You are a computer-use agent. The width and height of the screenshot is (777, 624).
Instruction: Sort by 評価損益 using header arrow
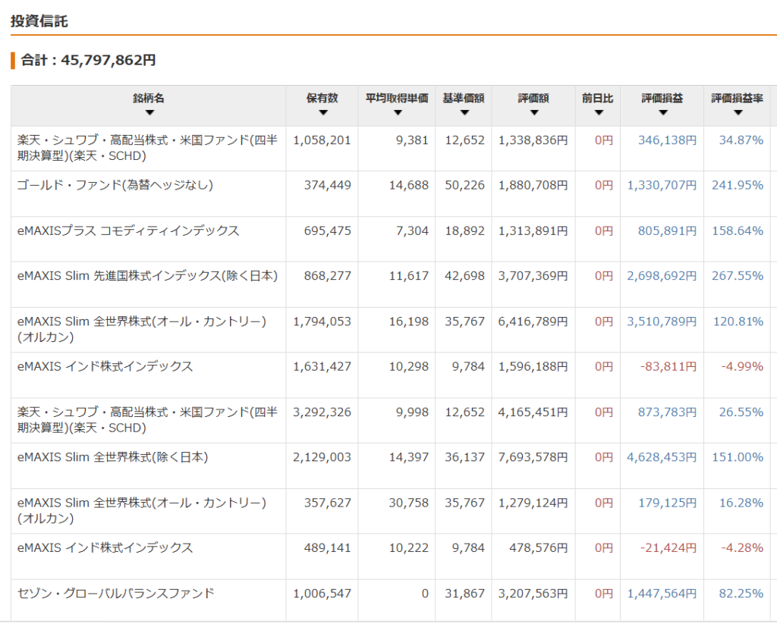click(x=662, y=113)
